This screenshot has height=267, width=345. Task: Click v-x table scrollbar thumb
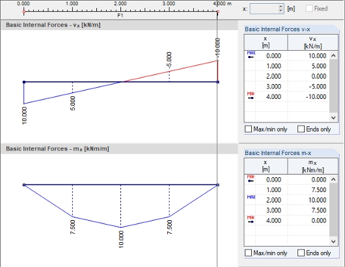coord(333,86)
